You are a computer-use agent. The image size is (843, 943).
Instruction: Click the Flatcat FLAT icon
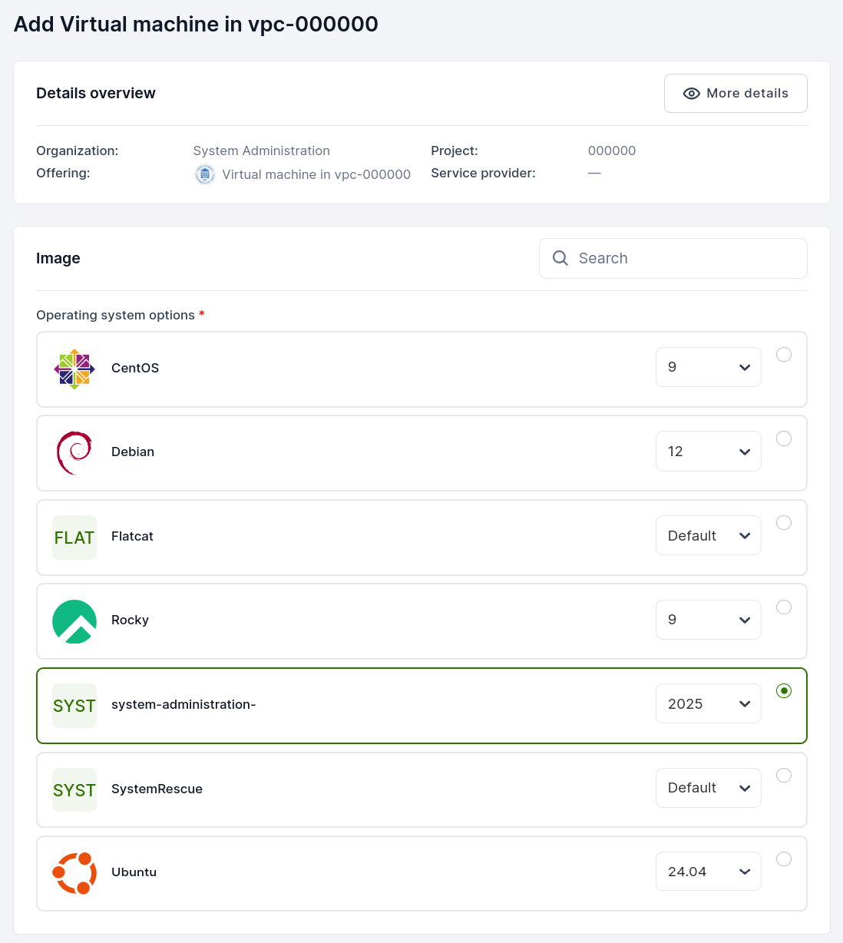point(74,538)
